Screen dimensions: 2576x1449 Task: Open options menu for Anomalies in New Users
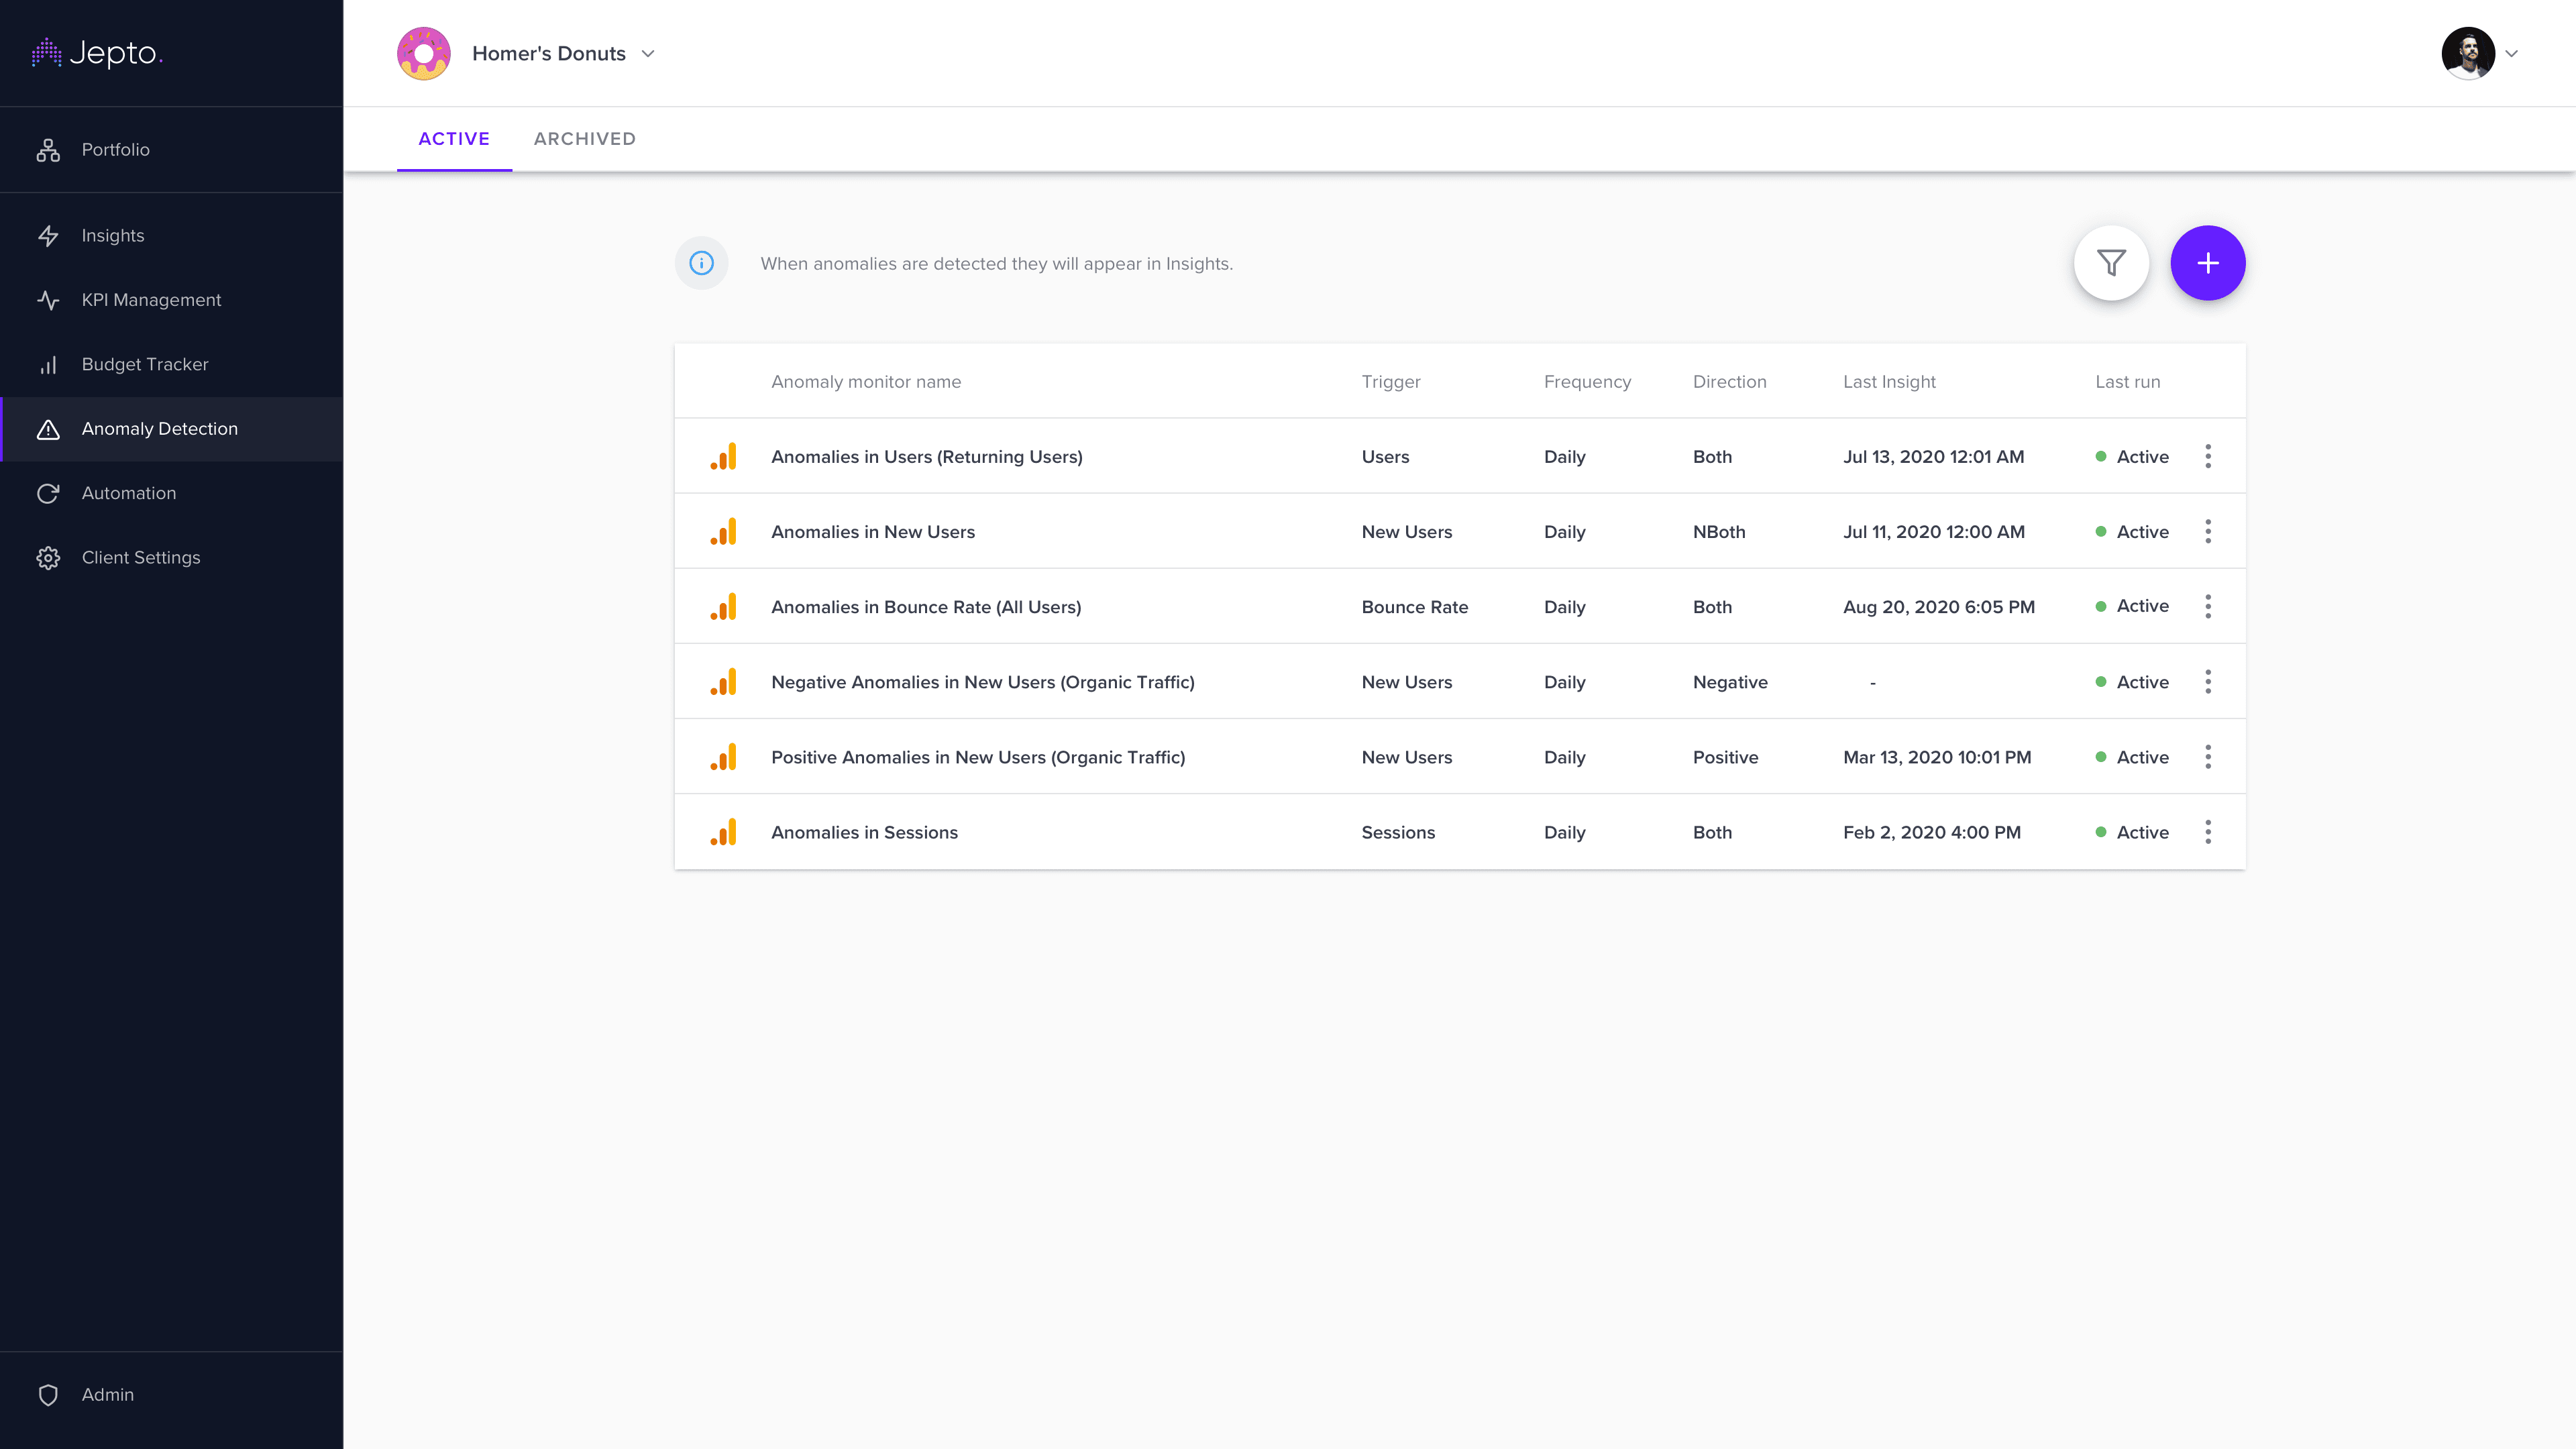click(x=2208, y=532)
